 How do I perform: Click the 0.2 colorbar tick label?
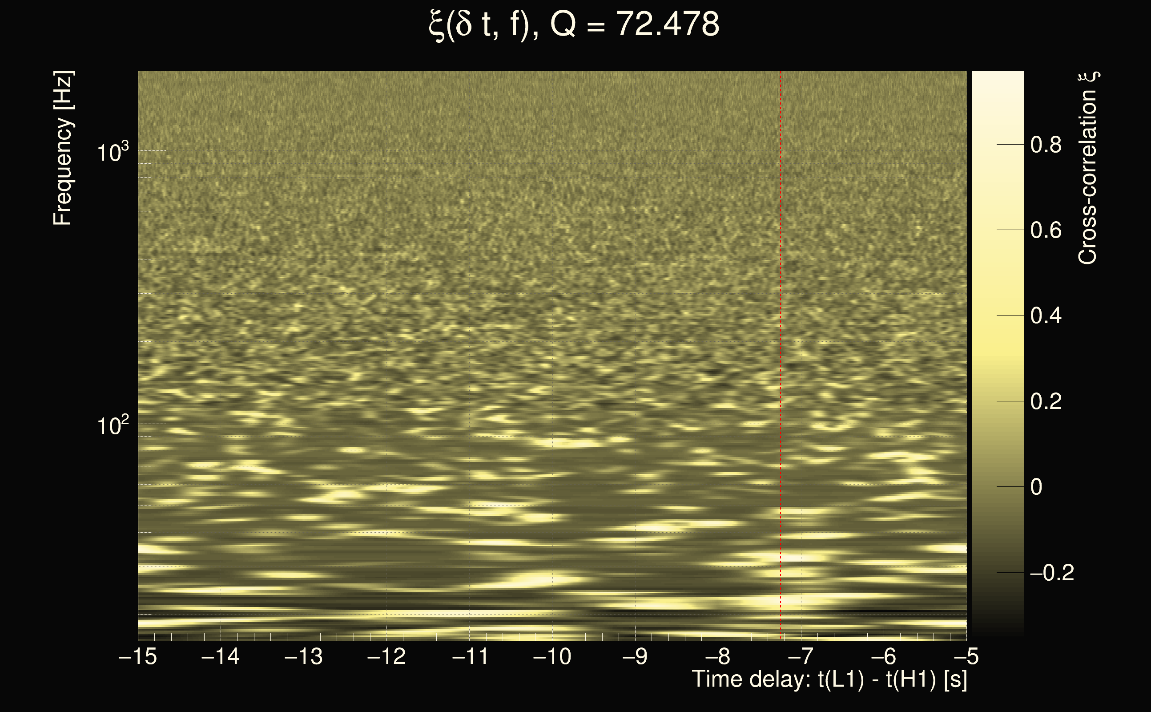click(x=1046, y=401)
